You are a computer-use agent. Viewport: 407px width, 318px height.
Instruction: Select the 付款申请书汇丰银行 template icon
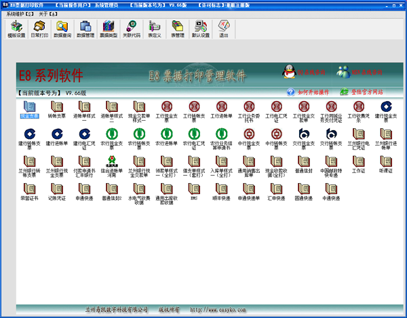pyautogui.click(x=84, y=166)
